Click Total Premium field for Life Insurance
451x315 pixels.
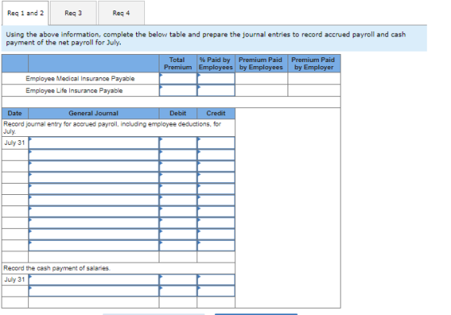click(178, 90)
